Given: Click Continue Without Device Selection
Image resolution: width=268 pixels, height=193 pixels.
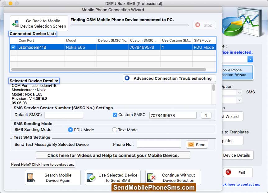Looking at the screenshot, I should (173, 177).
